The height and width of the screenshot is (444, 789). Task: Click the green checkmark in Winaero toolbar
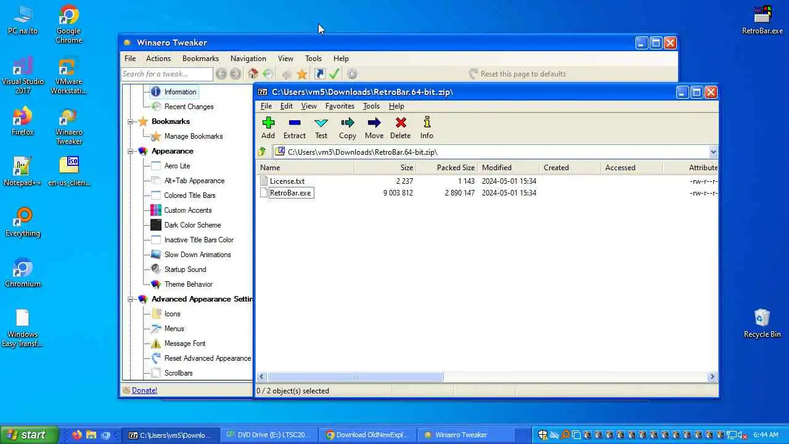tap(335, 74)
